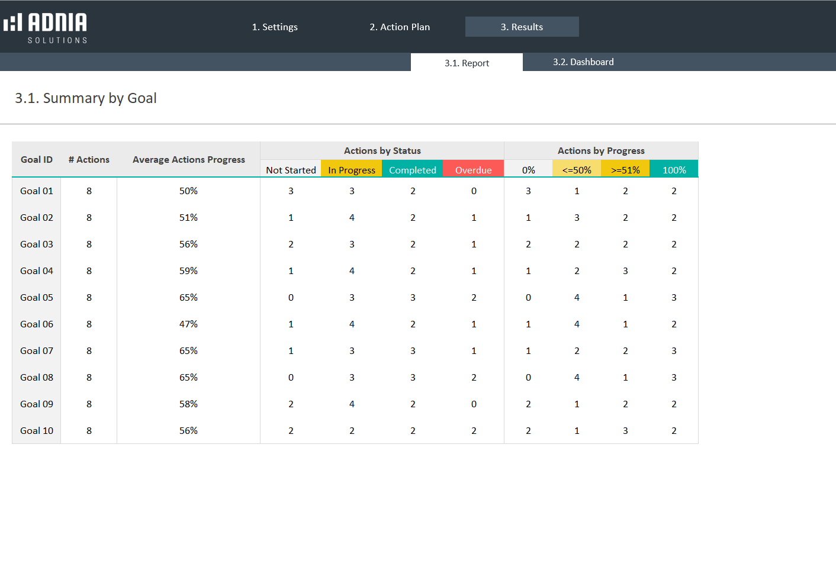This screenshot has height=573, width=836.
Task: Select the Goal ID column header
Action: [x=37, y=160]
